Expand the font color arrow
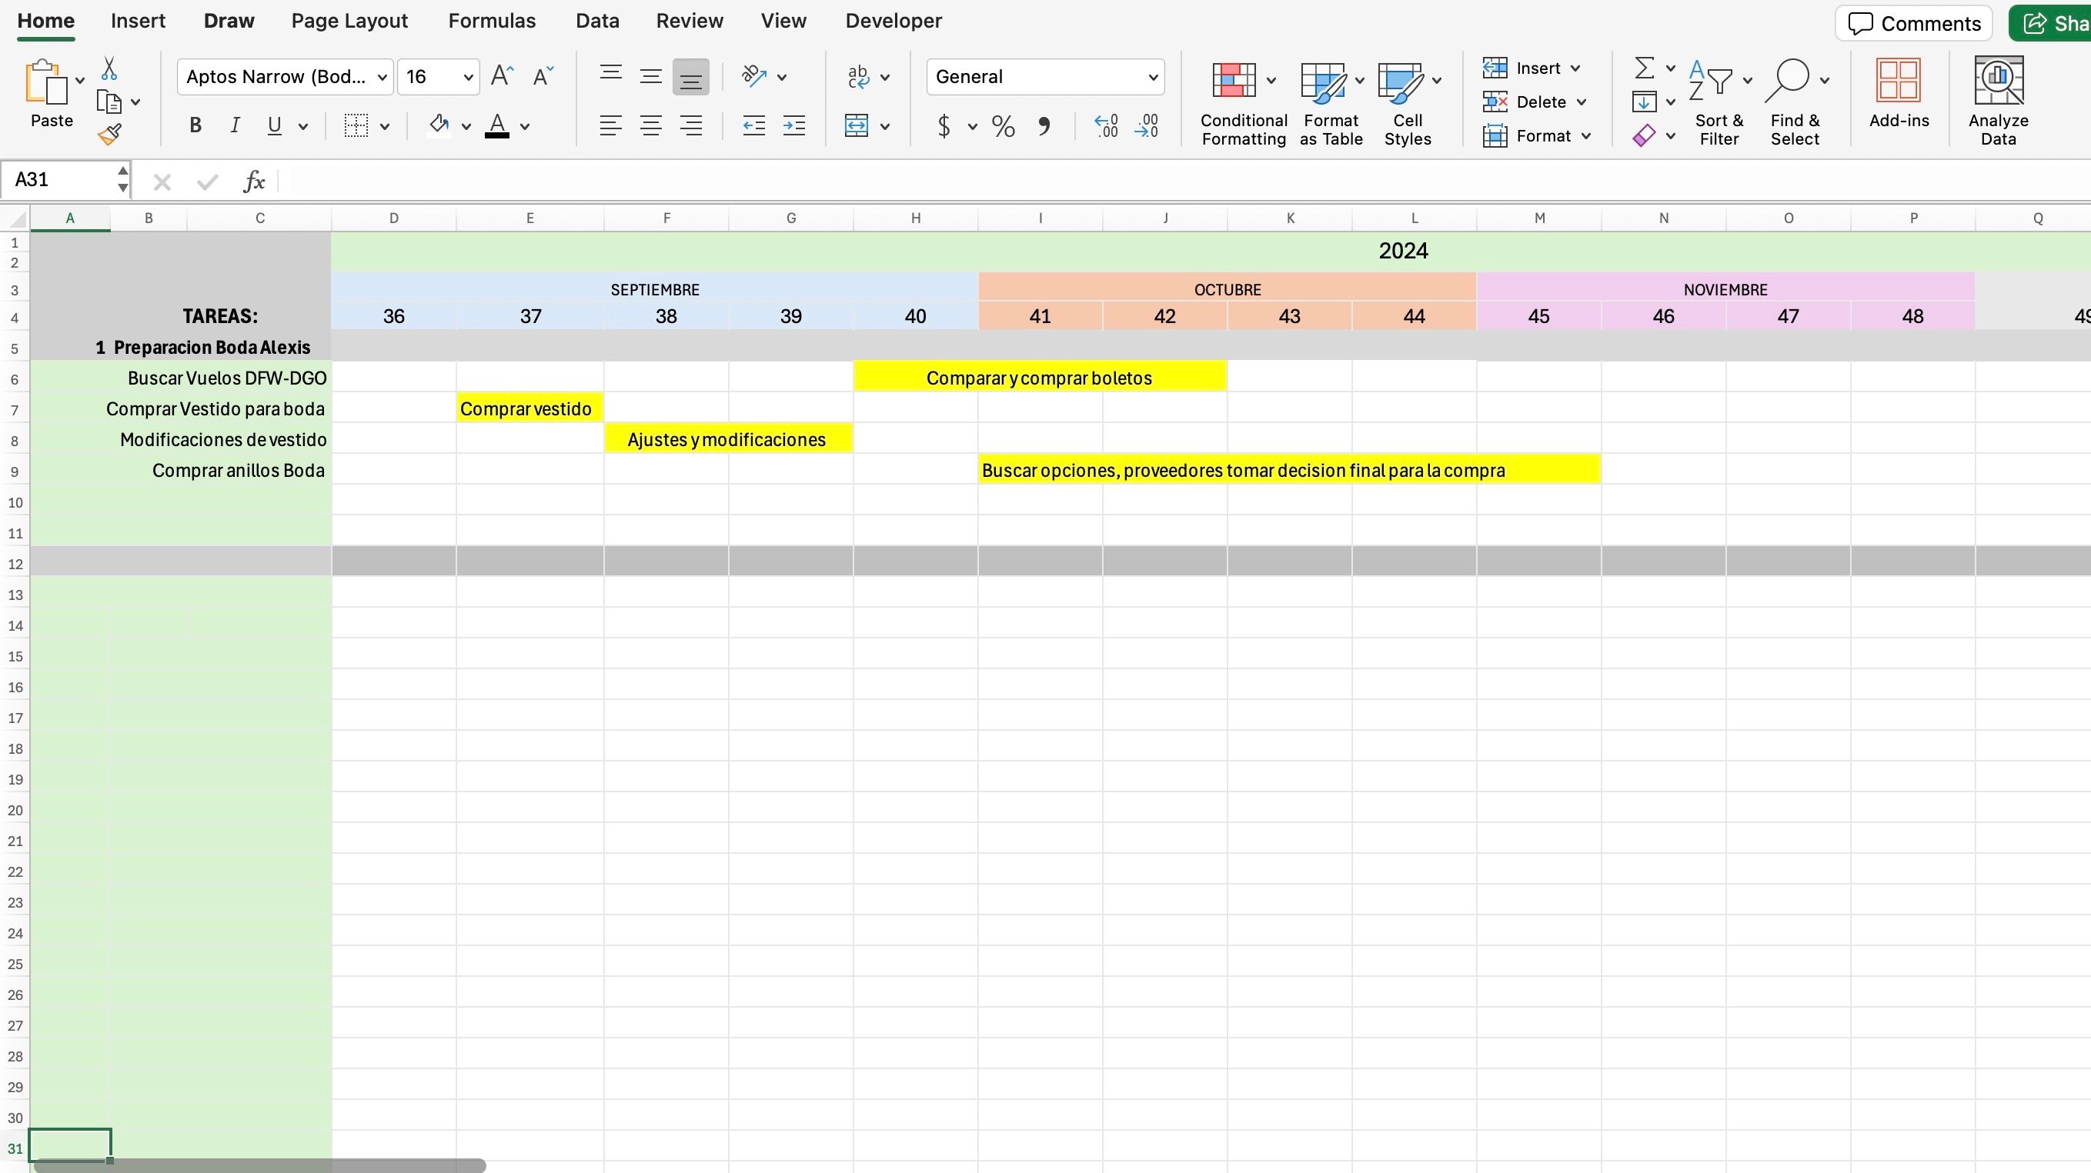Screen dimensions: 2091x1173 524,125
